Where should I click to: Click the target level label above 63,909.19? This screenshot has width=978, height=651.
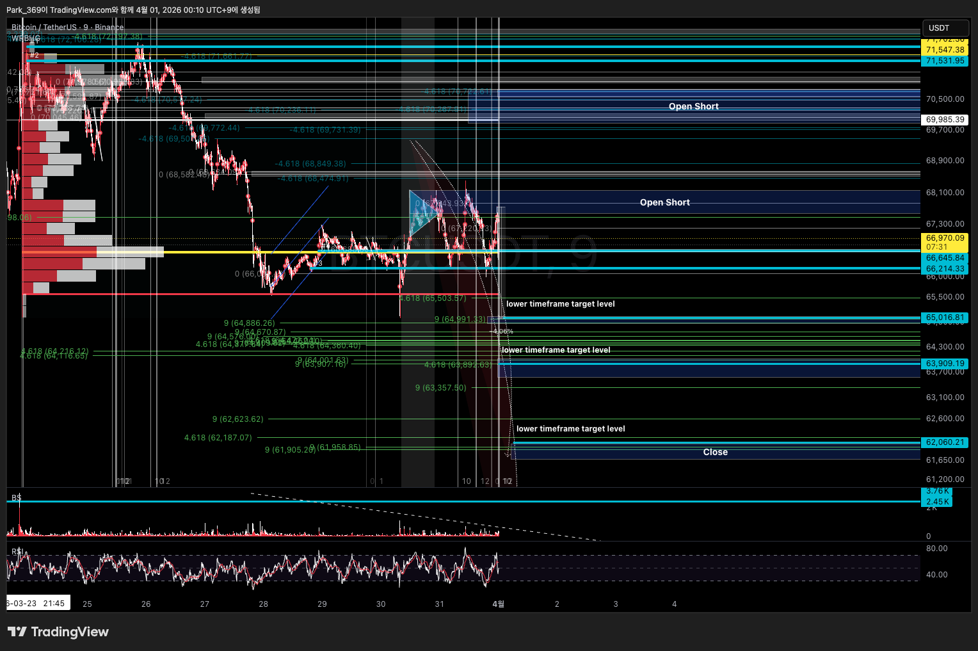click(x=556, y=350)
